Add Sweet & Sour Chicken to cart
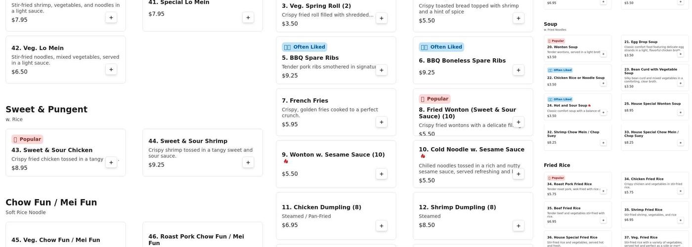The image size is (692, 247). pyautogui.click(x=111, y=163)
